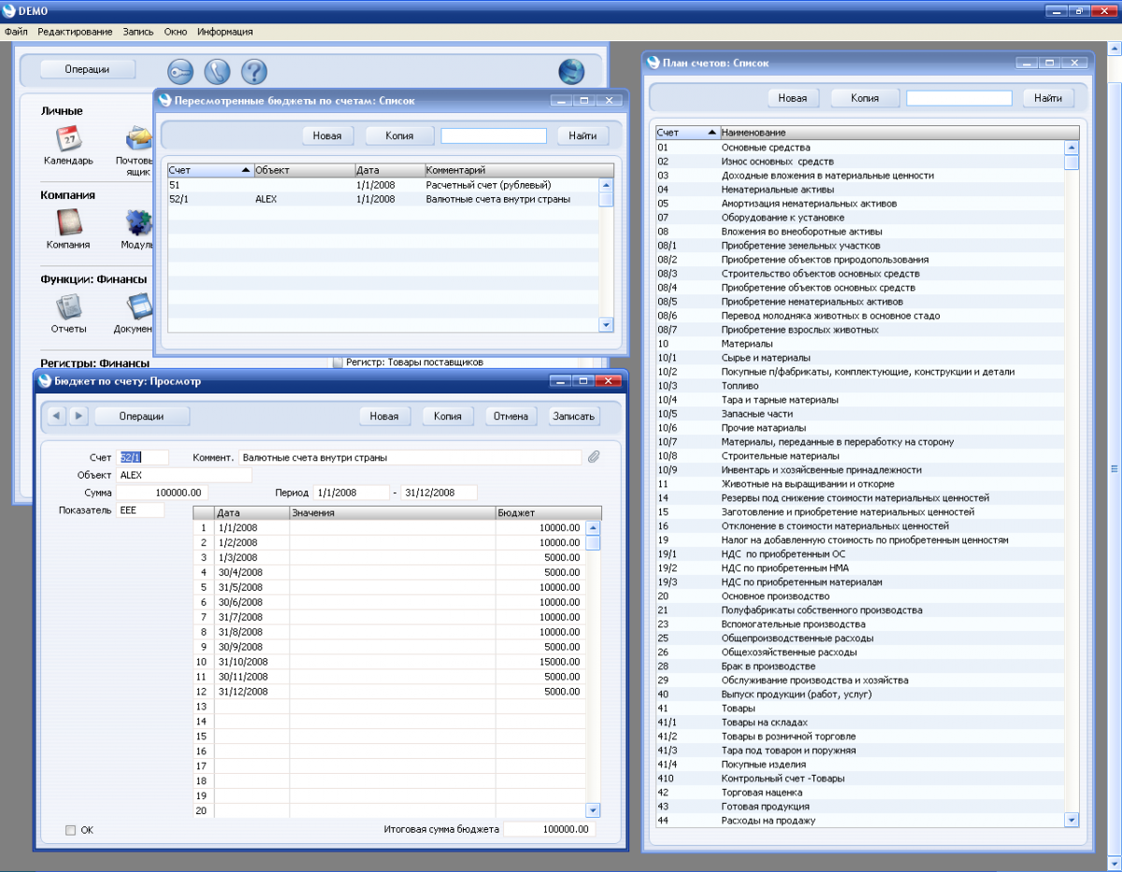
Task: Click the up arrow of the План счетов scrollbar
Action: pyautogui.click(x=1072, y=148)
